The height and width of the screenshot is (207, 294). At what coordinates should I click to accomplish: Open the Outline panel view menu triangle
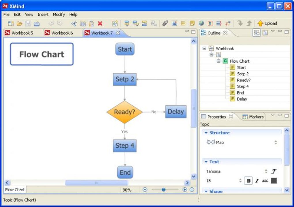273,31
